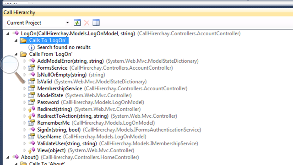The width and height of the screenshot is (293, 165).
Task: Click the ModelState property icon
Action: [x=32, y=95]
